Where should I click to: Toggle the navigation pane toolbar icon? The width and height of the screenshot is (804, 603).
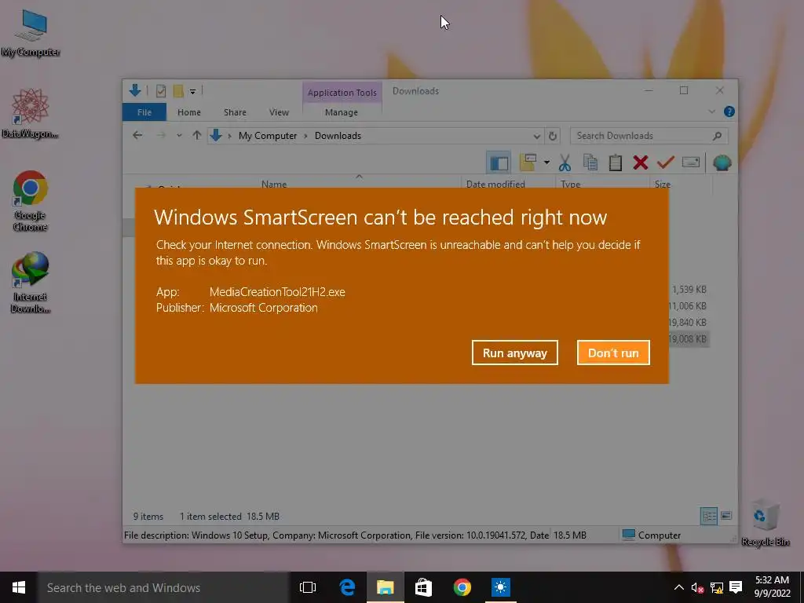click(499, 163)
